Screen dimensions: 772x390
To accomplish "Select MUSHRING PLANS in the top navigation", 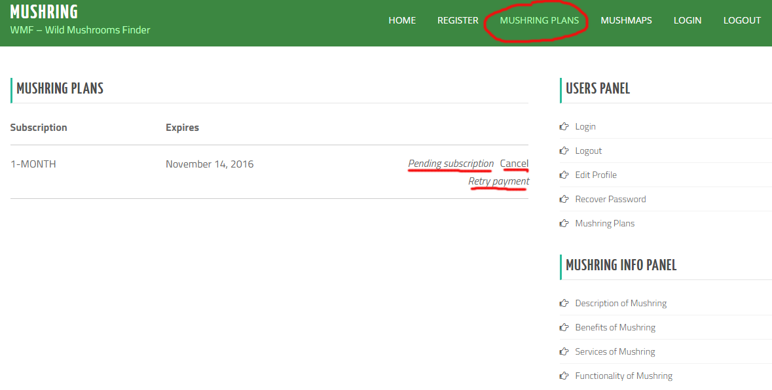I will click(539, 20).
